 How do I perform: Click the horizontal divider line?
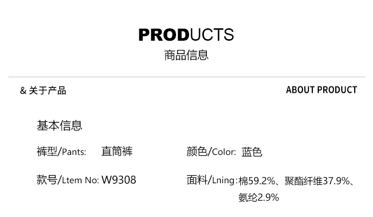[186, 77]
